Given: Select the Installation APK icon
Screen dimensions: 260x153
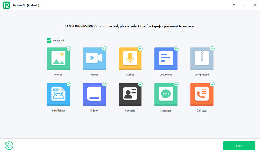Looking at the screenshot, I should pyautogui.click(x=58, y=95).
